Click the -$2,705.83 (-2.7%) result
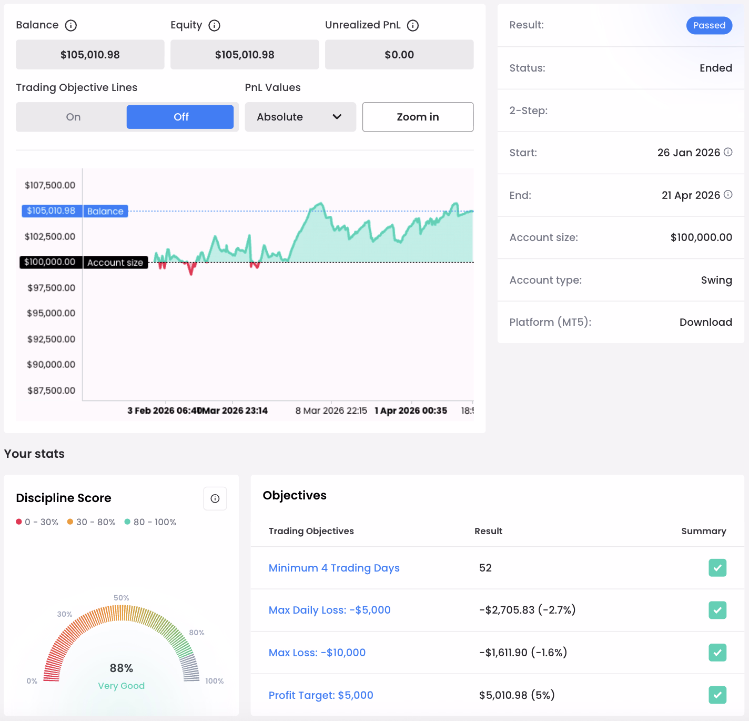Image resolution: width=749 pixels, height=721 pixels. [x=528, y=610]
